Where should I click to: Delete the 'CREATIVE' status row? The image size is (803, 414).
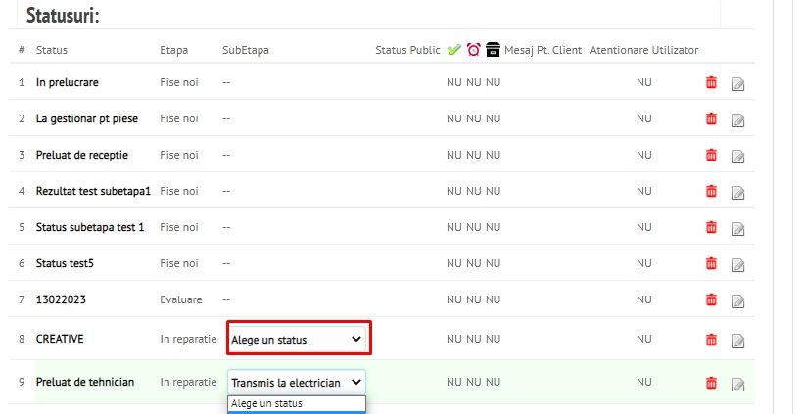point(711,340)
